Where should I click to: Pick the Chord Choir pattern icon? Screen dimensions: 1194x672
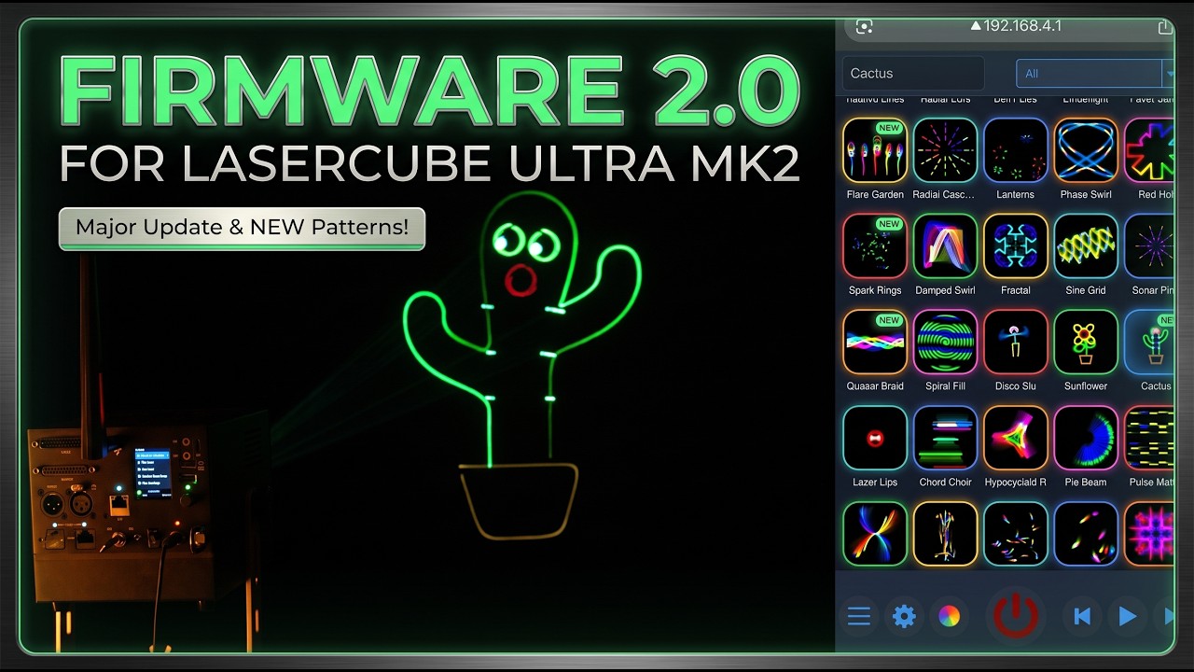click(x=945, y=438)
